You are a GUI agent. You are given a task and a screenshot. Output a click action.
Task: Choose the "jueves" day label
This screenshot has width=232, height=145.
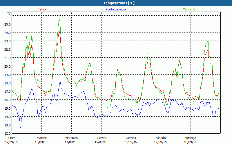[x=101, y=138]
